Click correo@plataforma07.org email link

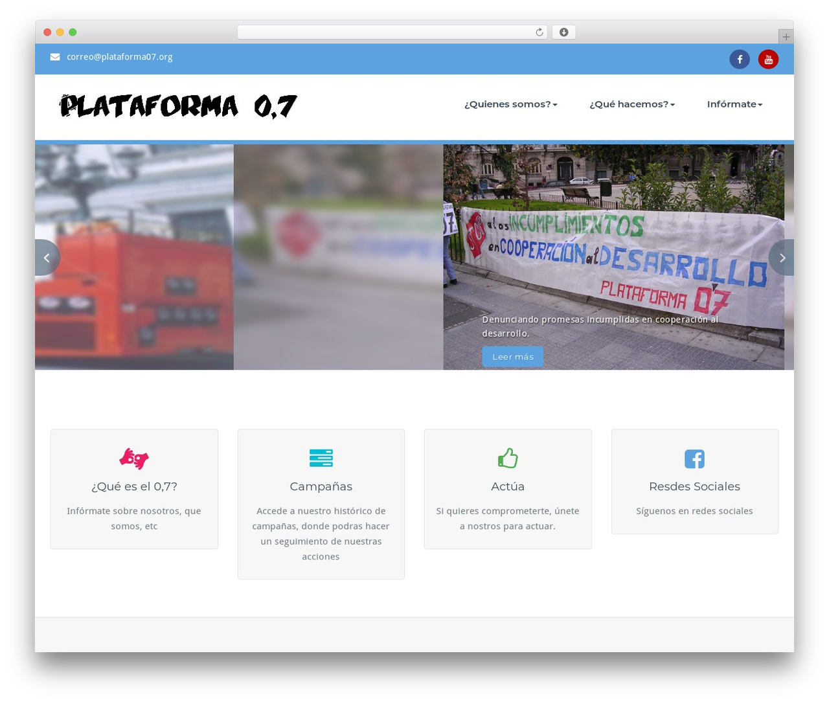[120, 57]
